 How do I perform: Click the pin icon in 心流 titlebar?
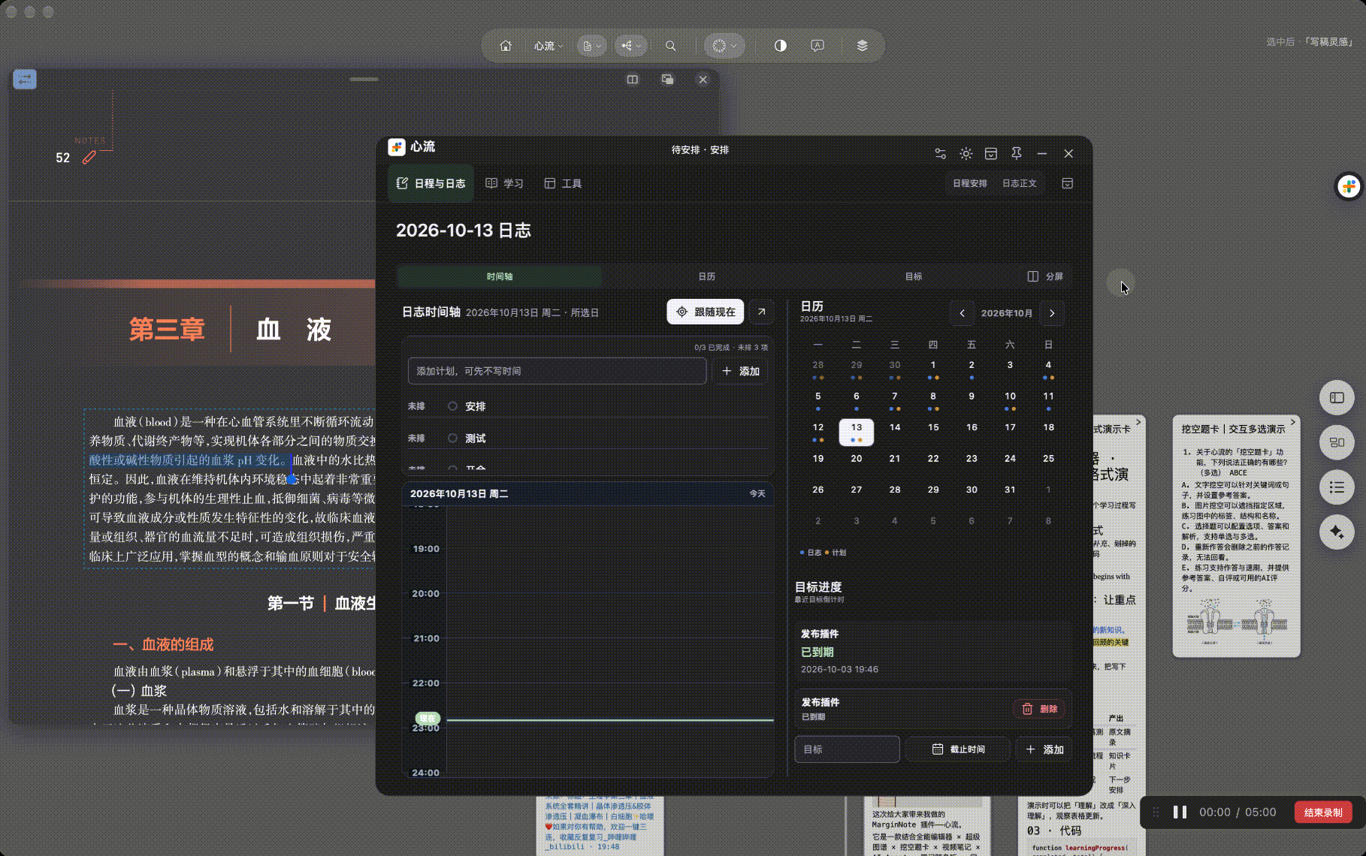click(x=1016, y=153)
